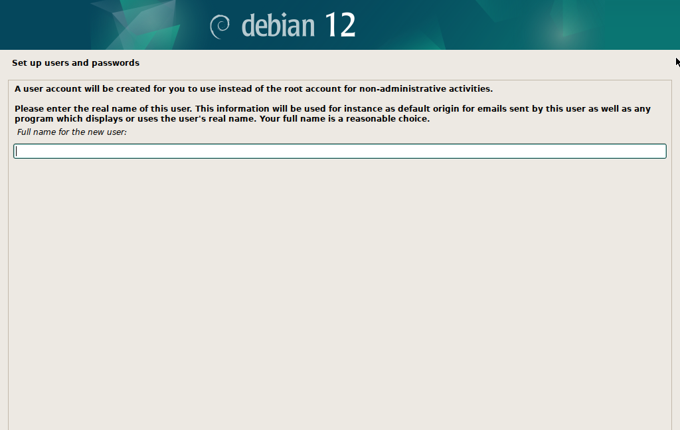The width and height of the screenshot is (680, 430).
Task: Click the Debian swirl logo
Action: (219, 27)
